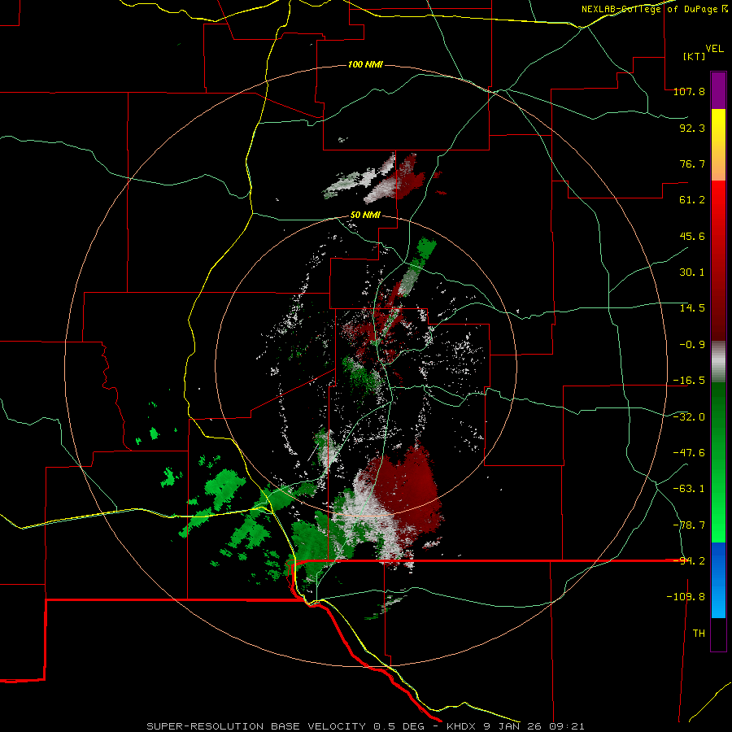Click the 107.8 velocity scale value
Image resolution: width=732 pixels, height=732 pixels.
click(x=689, y=91)
